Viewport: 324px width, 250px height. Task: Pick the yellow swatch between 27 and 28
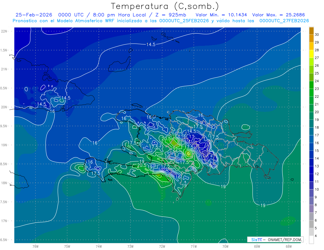point(311,54)
